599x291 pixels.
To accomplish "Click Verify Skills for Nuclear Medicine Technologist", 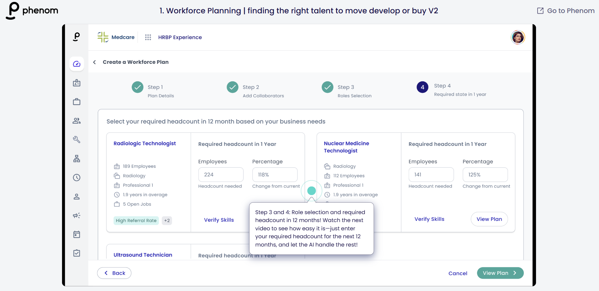I will [x=429, y=219].
